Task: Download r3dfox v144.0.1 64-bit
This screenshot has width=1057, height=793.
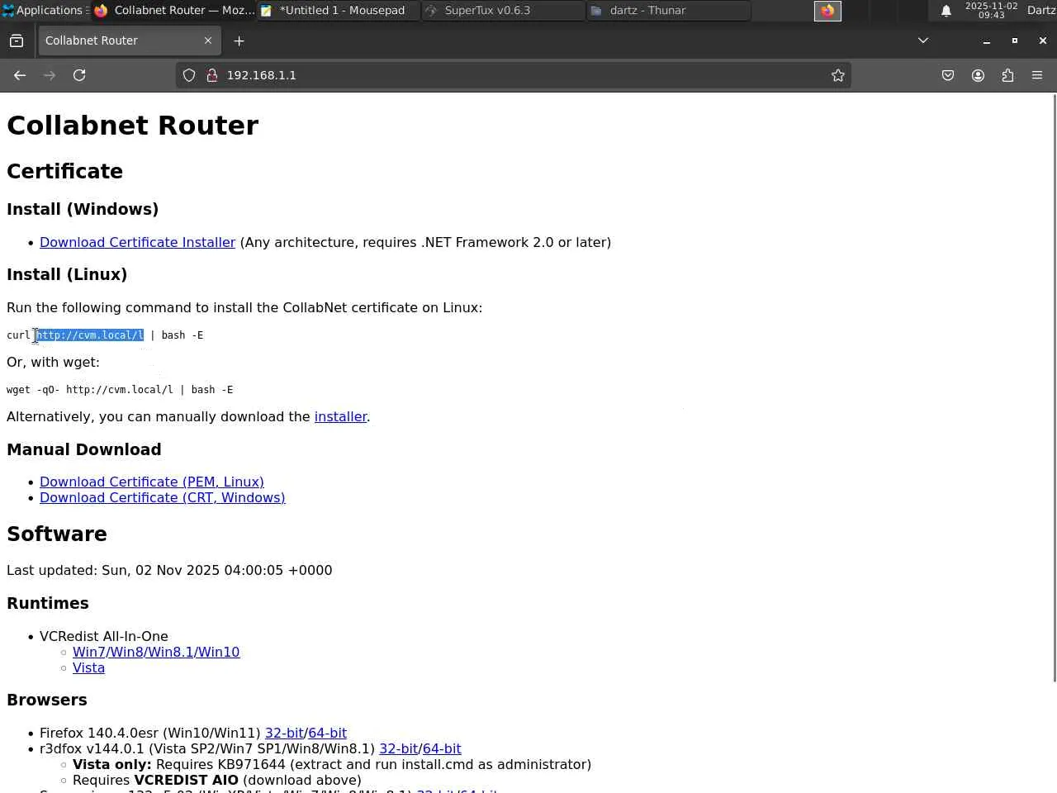Action: pyautogui.click(x=442, y=748)
